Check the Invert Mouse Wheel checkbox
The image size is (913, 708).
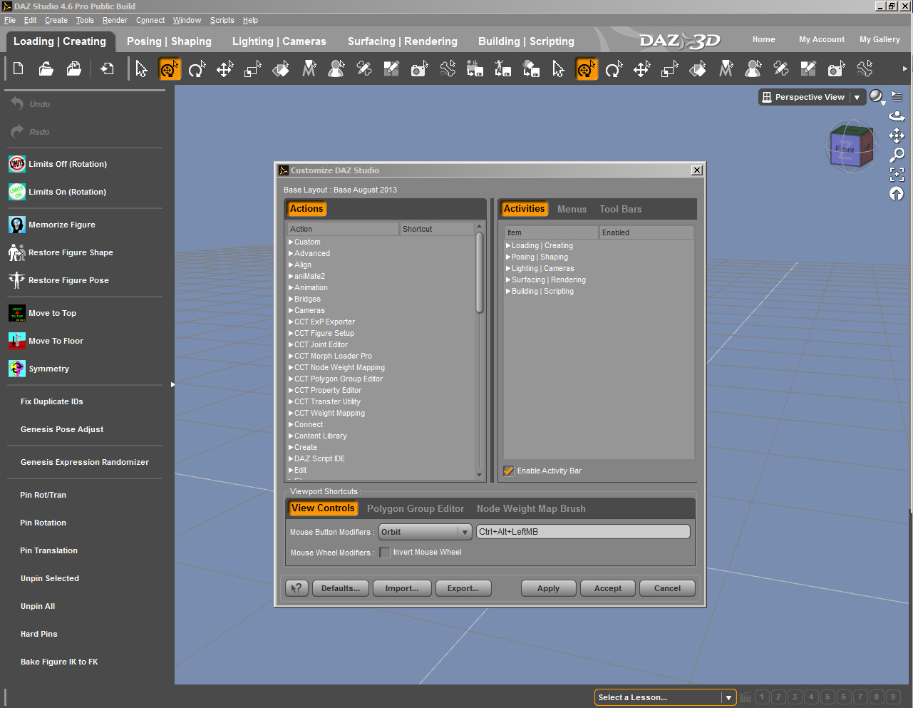[x=385, y=553]
